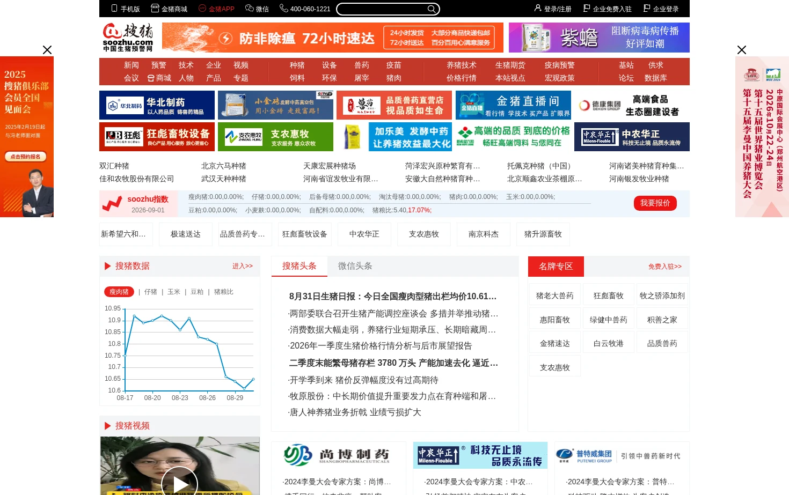Close the right floating ad
This screenshot has width=789, height=495.
[x=742, y=50]
